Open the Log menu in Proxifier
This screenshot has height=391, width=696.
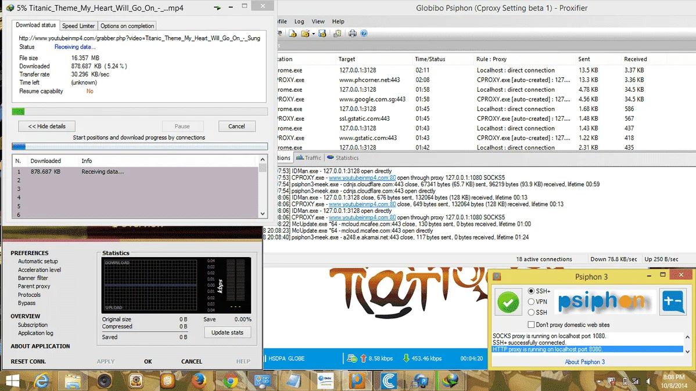click(299, 21)
